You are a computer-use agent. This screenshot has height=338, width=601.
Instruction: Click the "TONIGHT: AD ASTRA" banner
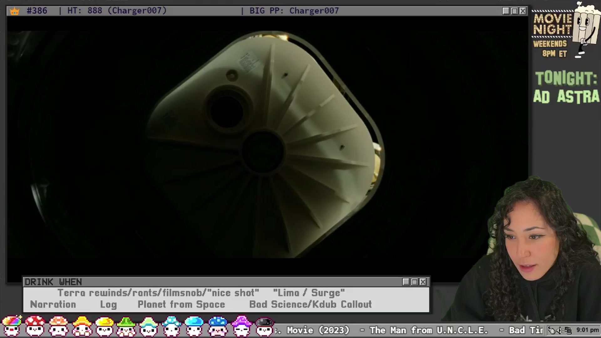point(566,87)
